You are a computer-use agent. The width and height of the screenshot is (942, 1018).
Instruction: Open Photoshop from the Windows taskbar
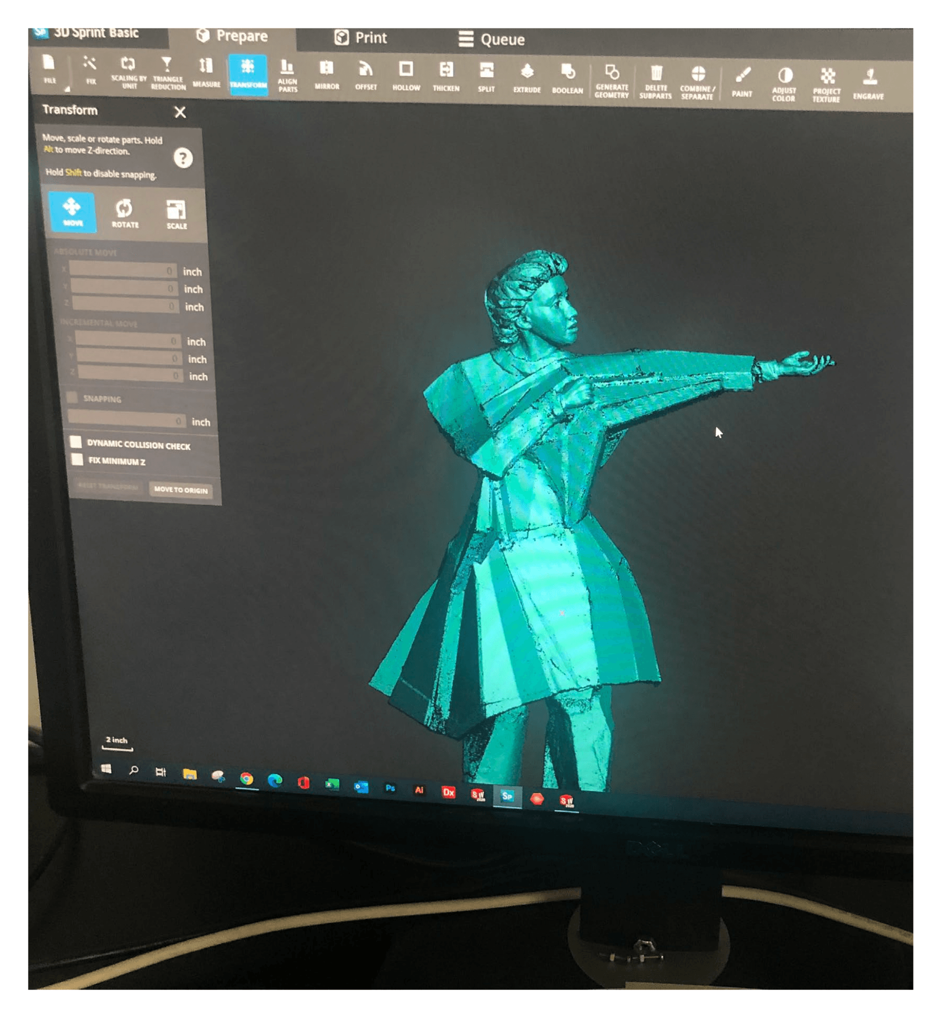(390, 788)
